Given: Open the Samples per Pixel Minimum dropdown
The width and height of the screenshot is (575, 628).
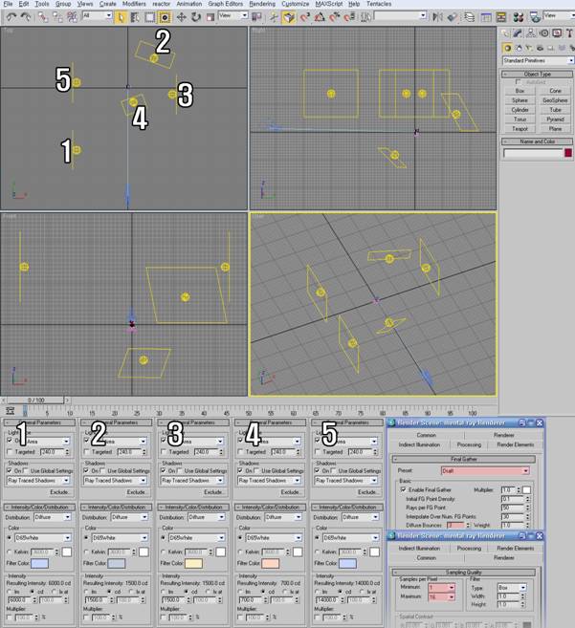Looking at the screenshot, I should [x=441, y=588].
